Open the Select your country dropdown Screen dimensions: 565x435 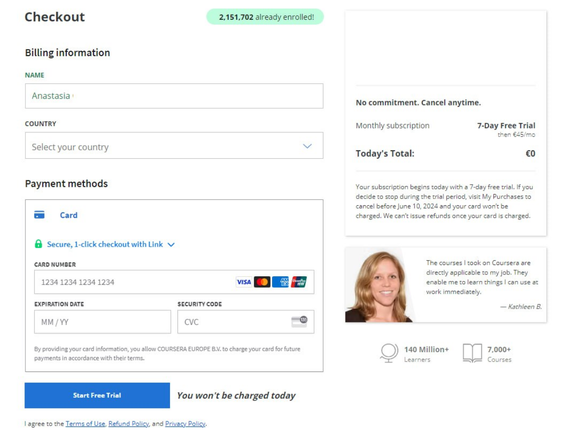(x=174, y=145)
